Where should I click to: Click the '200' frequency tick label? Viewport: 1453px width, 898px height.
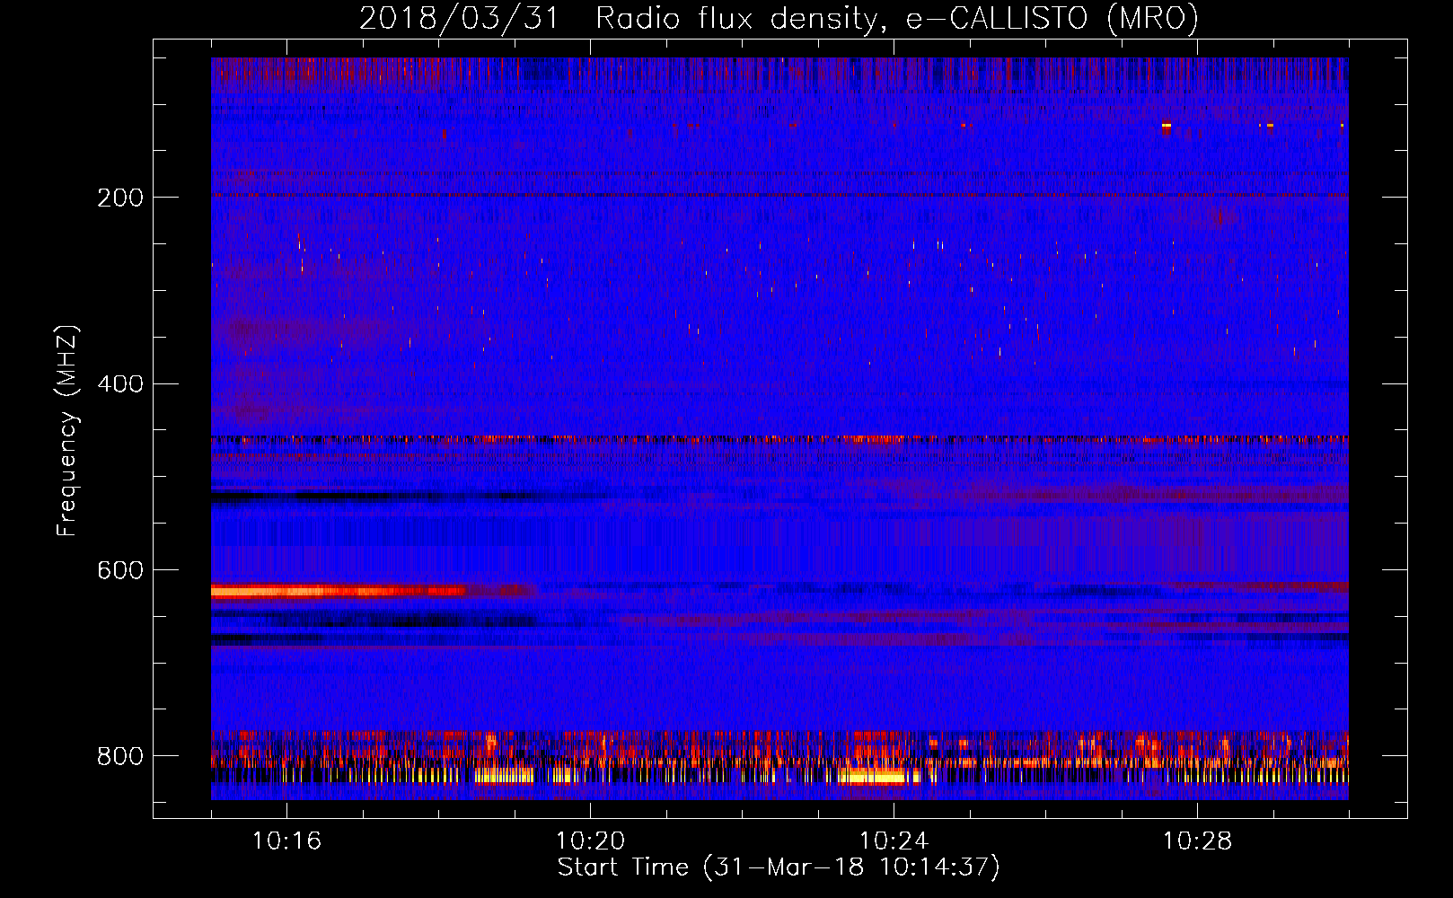click(120, 198)
